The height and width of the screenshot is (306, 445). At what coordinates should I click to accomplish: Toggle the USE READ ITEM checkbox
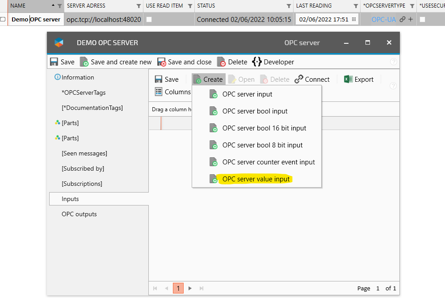[148, 19]
